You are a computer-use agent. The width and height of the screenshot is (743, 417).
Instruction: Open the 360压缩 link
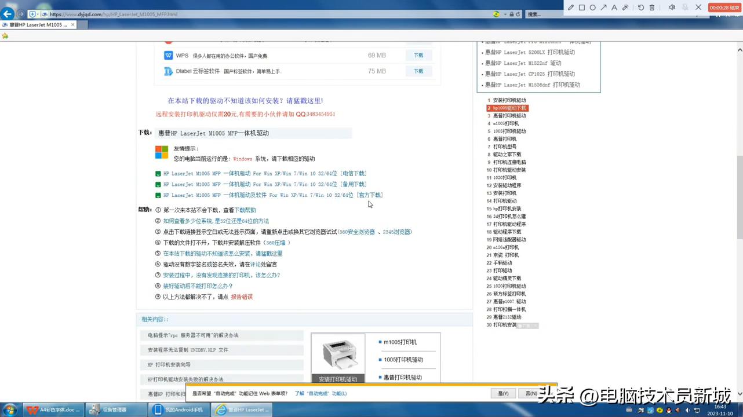click(276, 243)
